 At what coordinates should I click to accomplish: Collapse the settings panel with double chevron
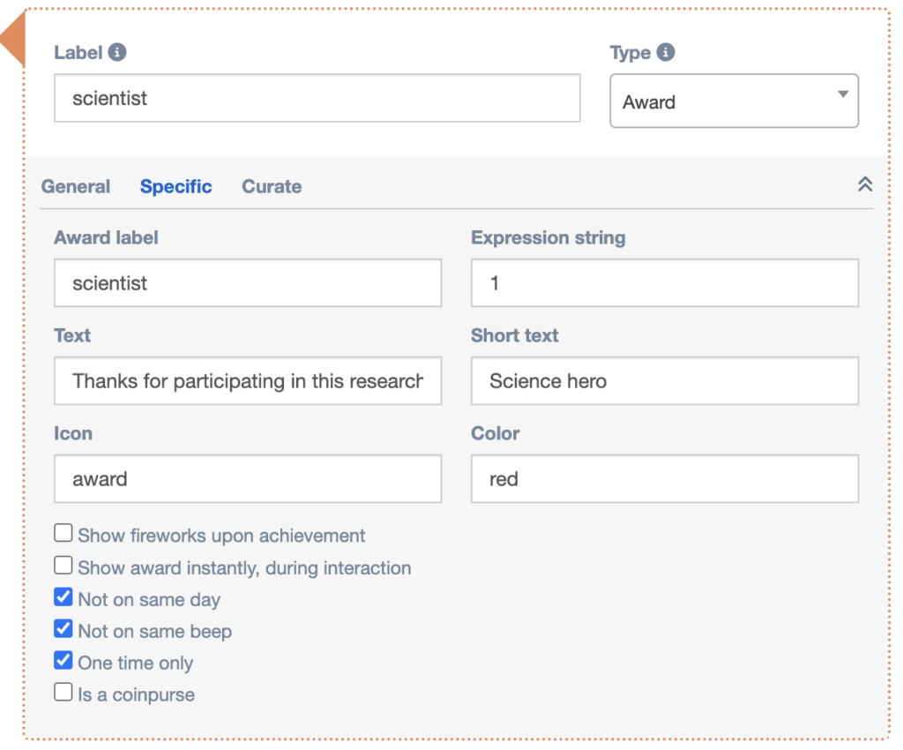click(865, 184)
